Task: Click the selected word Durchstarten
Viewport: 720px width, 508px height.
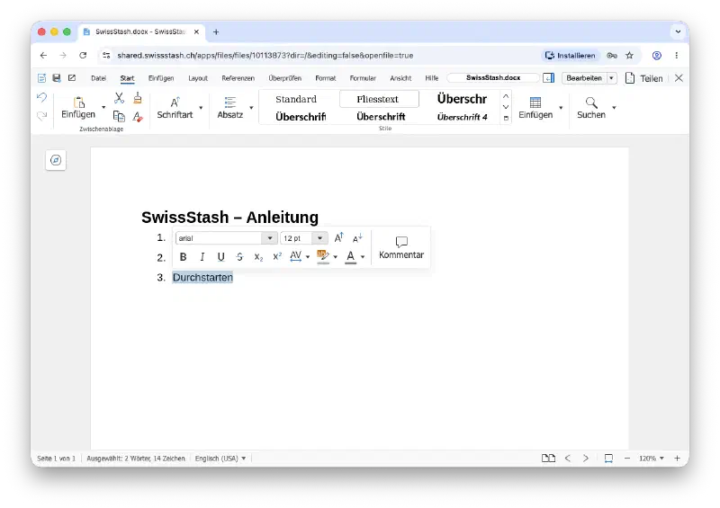Action: point(202,277)
